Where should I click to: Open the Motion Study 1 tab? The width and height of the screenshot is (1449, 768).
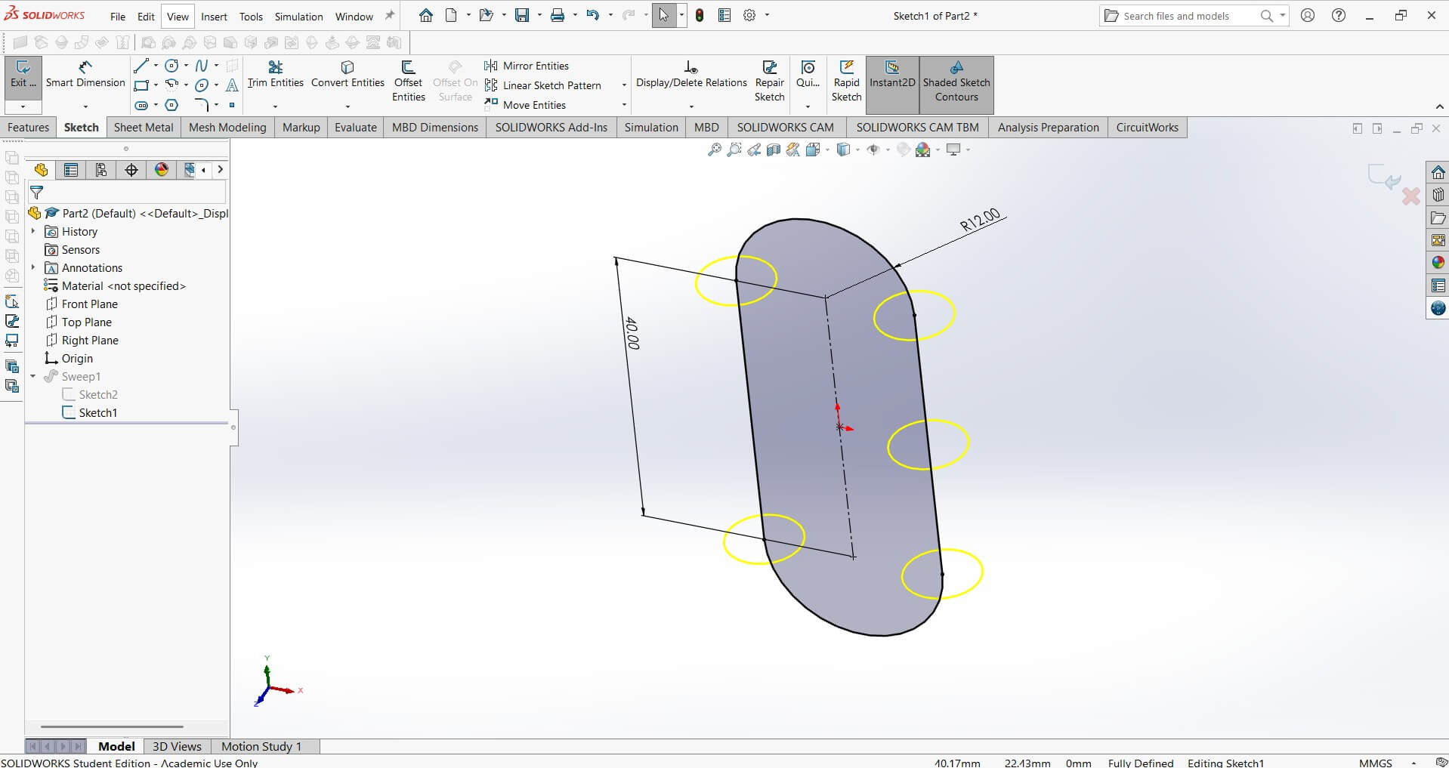[261, 746]
